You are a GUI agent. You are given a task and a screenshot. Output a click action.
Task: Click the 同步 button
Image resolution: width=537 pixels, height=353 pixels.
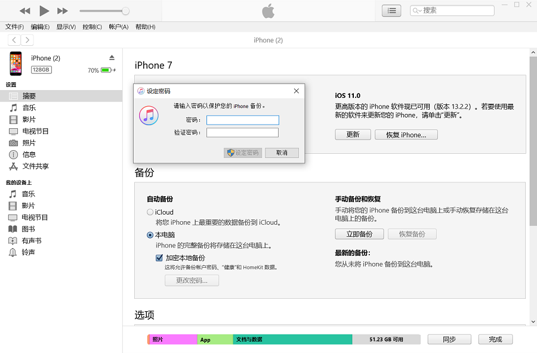point(449,339)
